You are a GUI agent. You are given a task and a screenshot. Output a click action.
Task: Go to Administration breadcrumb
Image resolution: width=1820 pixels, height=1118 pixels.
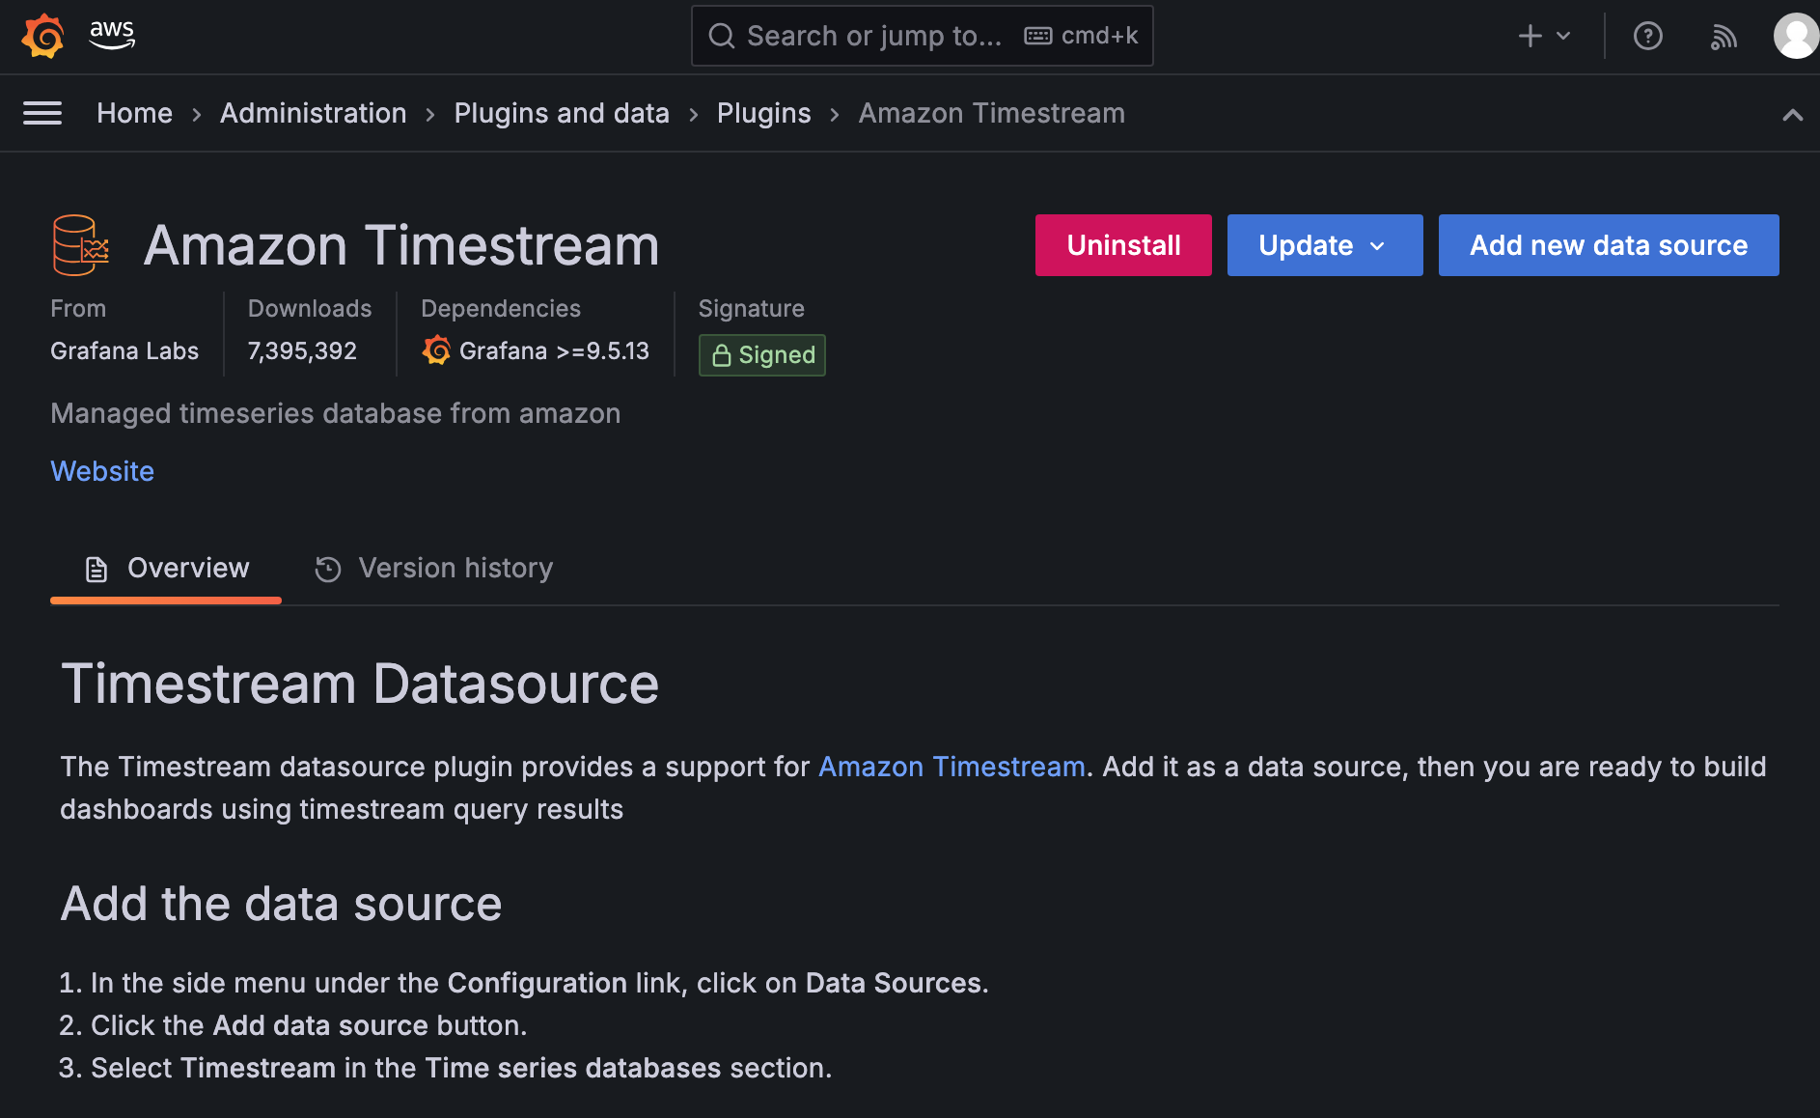click(313, 113)
